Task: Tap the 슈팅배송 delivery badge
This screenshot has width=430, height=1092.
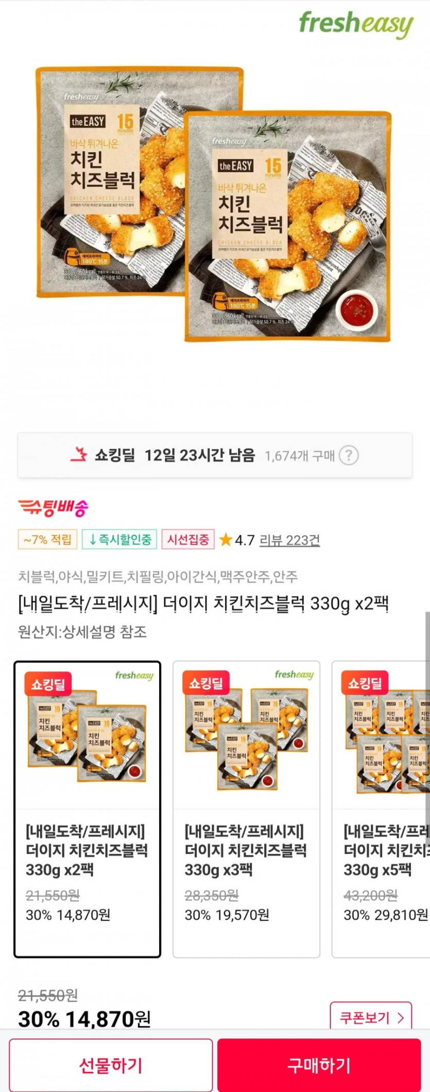Action: point(53,508)
